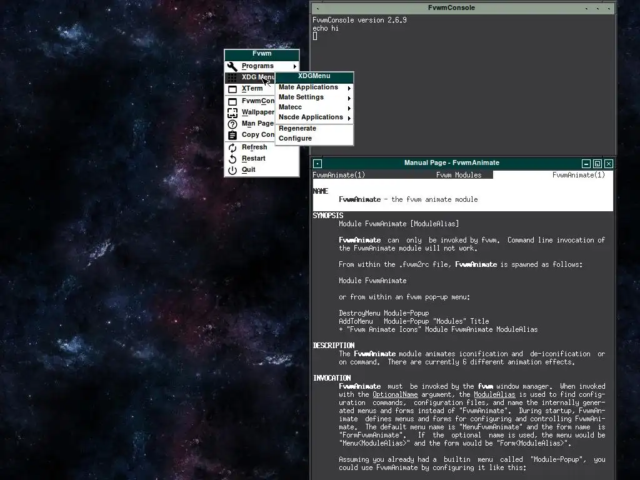Image resolution: width=640 pixels, height=480 pixels.
Task: Click the Wallpaper picture icon
Action: (x=232, y=113)
